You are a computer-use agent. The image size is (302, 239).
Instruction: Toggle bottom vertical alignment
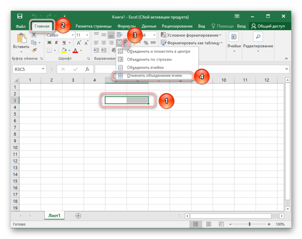coord(111,35)
